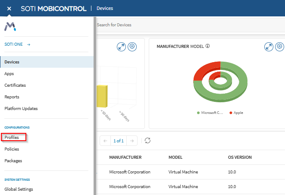Click second row's Virtual Machine cell
285x195 pixels.
(x=183, y=187)
